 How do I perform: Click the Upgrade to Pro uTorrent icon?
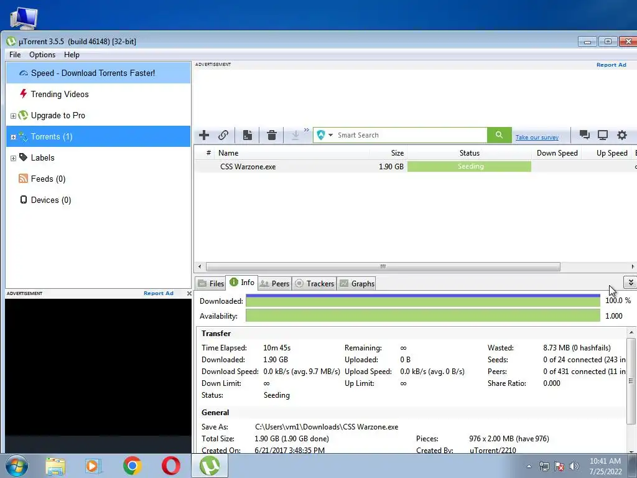(23, 115)
